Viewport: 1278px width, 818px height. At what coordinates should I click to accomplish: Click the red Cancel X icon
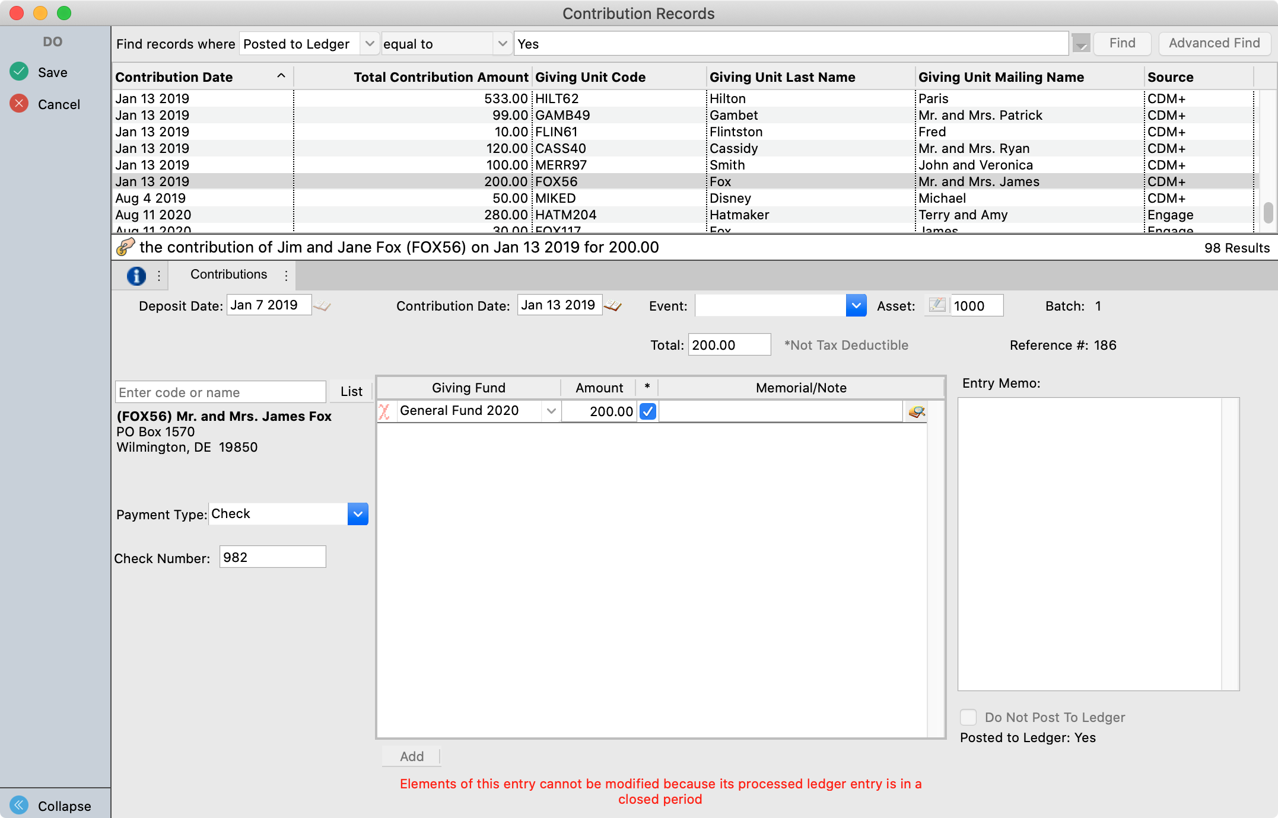[19, 104]
